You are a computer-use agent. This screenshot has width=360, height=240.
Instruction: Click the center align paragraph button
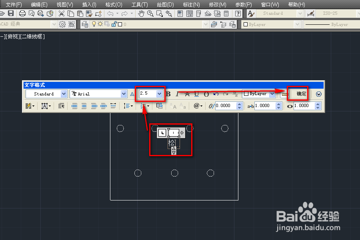[84, 106]
